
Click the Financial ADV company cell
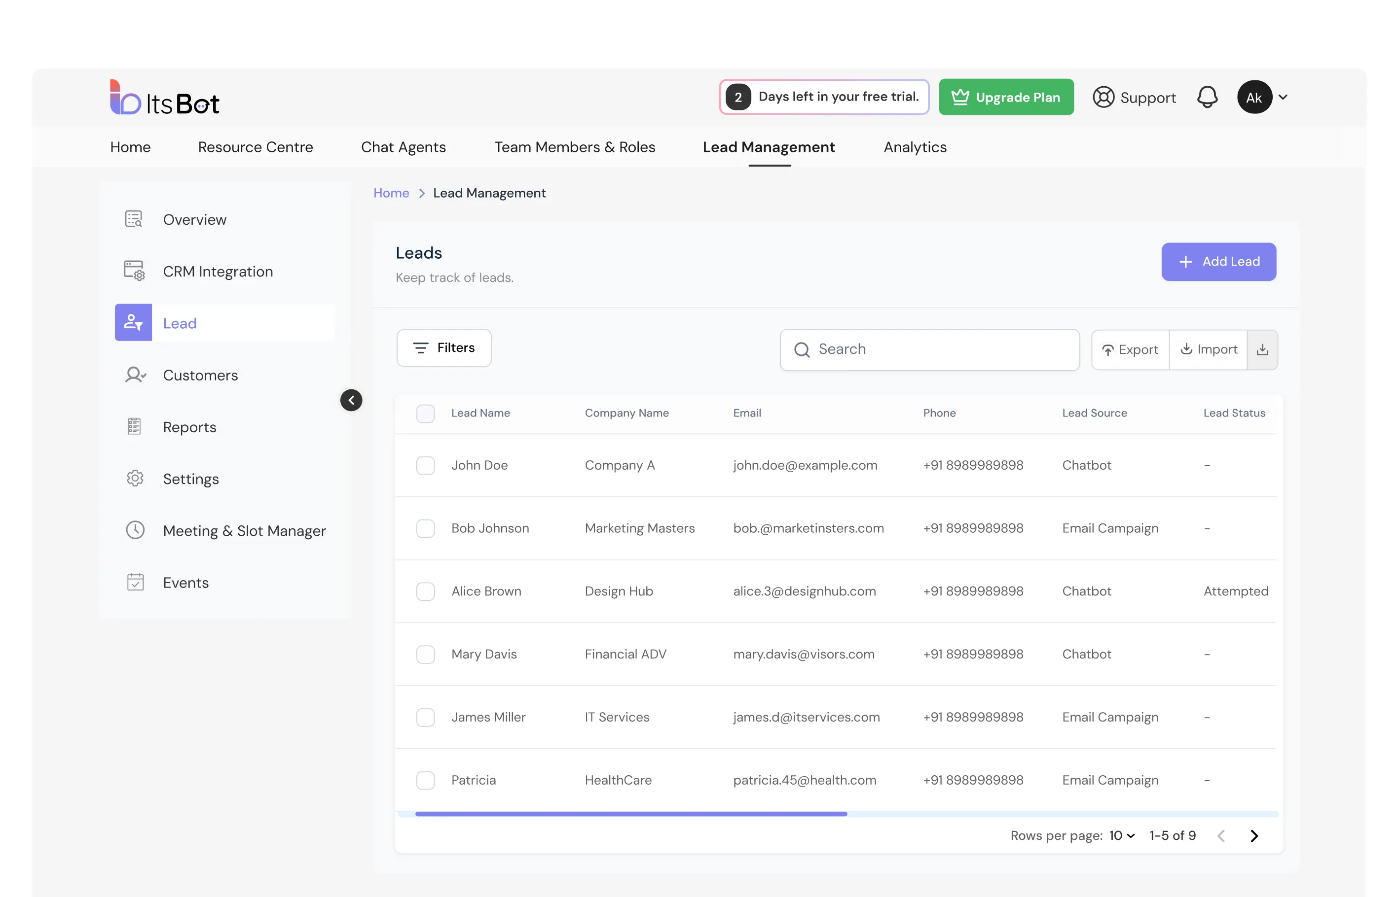[x=625, y=654]
